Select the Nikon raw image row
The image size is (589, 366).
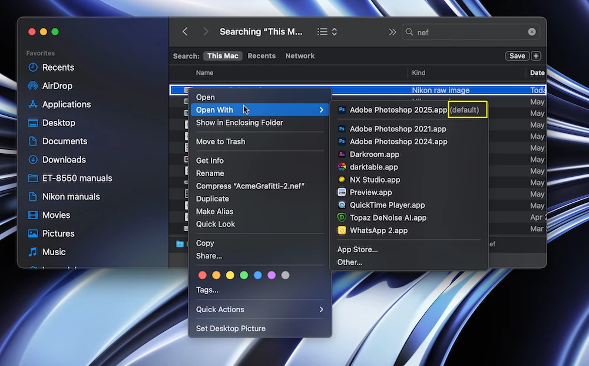tap(358, 90)
